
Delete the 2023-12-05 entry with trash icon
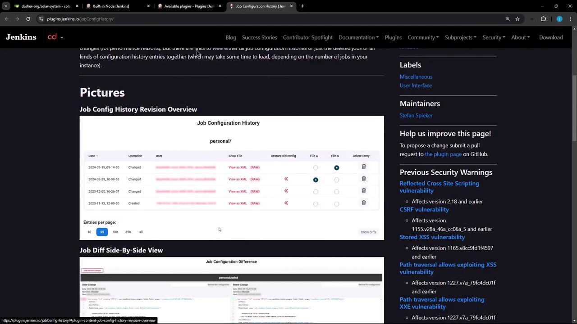(364, 191)
